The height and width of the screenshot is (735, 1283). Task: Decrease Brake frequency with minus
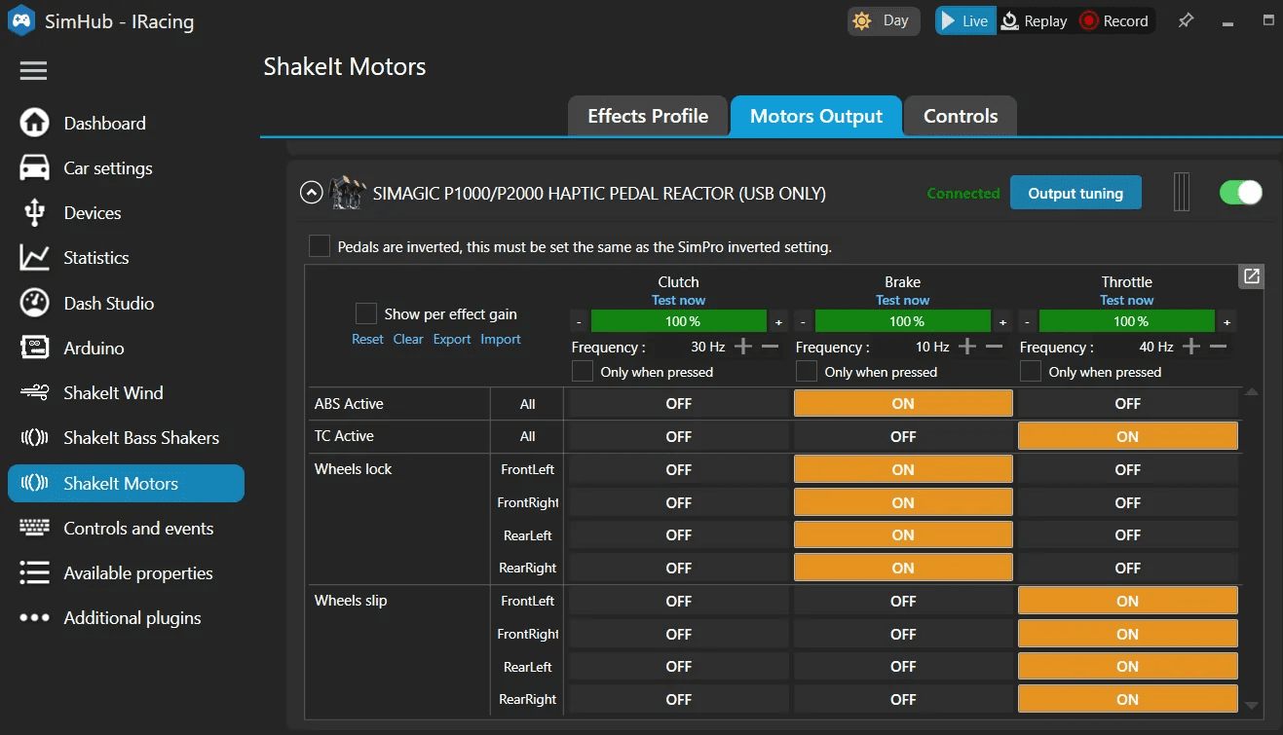[x=994, y=347]
